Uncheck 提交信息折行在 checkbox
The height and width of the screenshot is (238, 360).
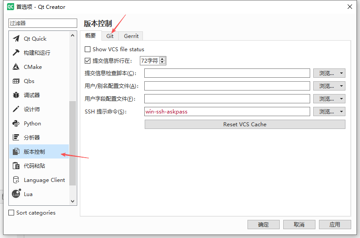(x=87, y=60)
